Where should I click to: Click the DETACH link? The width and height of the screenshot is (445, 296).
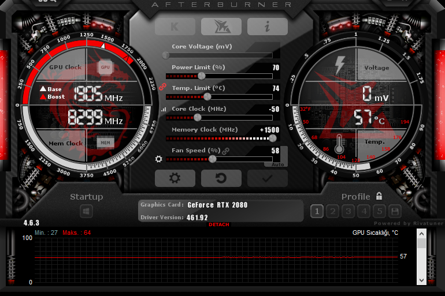point(219,224)
